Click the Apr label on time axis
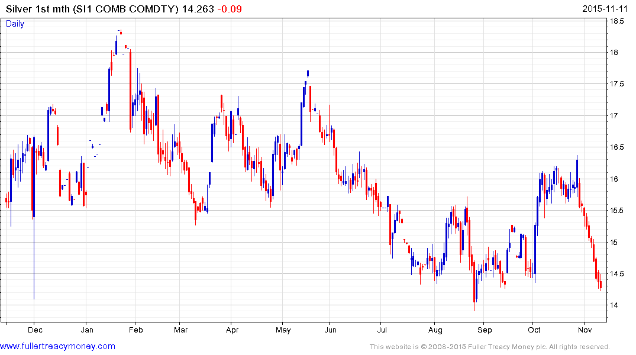Screen dimensions: 636x355 coord(232,330)
